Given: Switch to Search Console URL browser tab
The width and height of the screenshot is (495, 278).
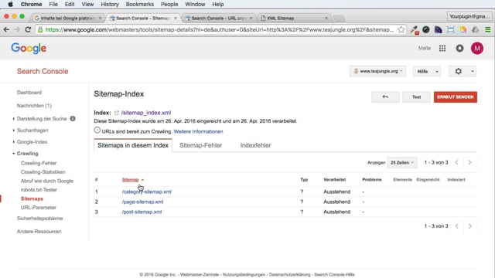Looking at the screenshot, I should [218, 18].
